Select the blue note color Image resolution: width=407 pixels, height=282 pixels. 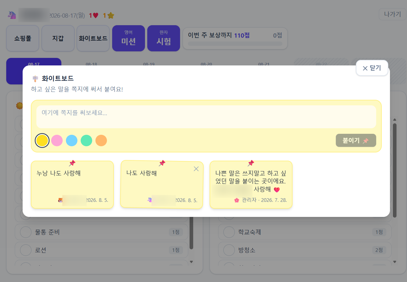pyautogui.click(x=72, y=140)
